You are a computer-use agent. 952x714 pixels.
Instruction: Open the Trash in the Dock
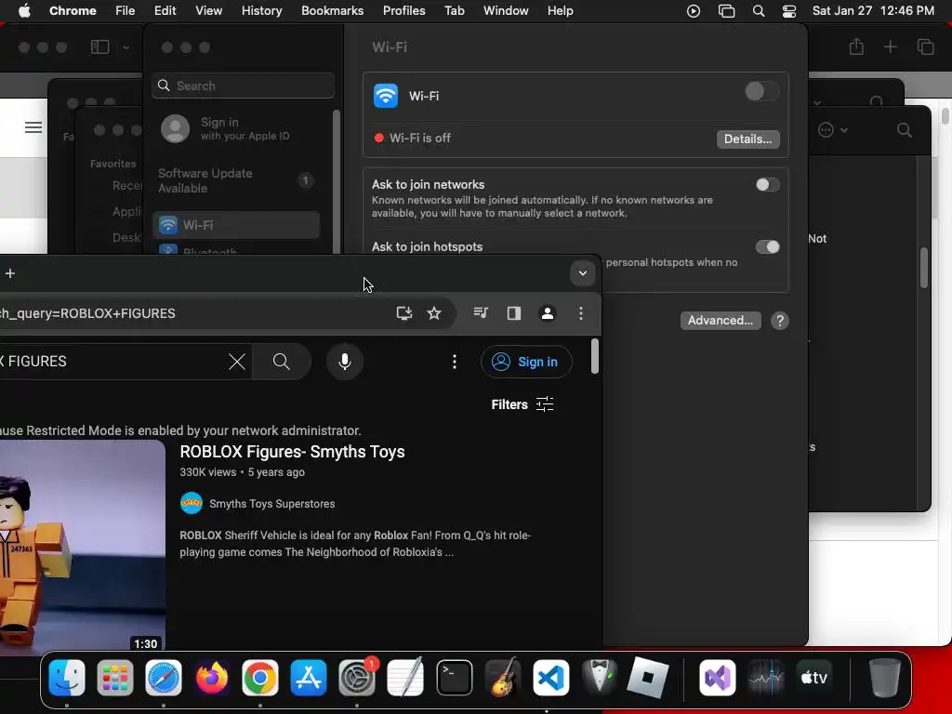click(885, 678)
